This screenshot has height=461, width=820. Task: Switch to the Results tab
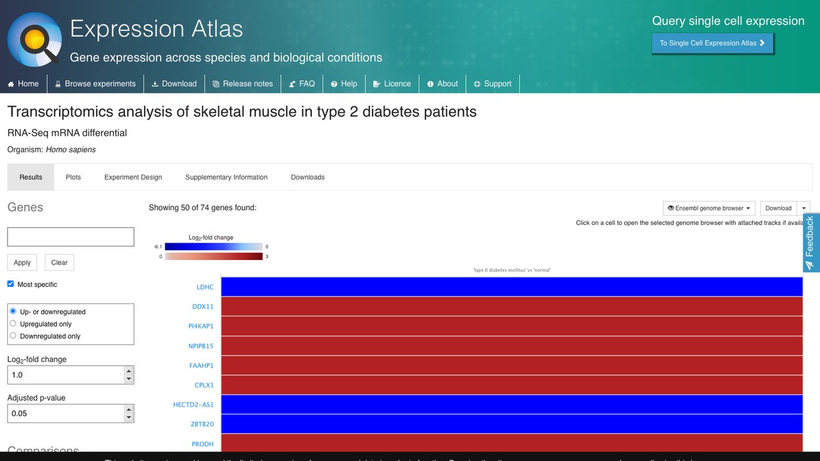pos(31,177)
